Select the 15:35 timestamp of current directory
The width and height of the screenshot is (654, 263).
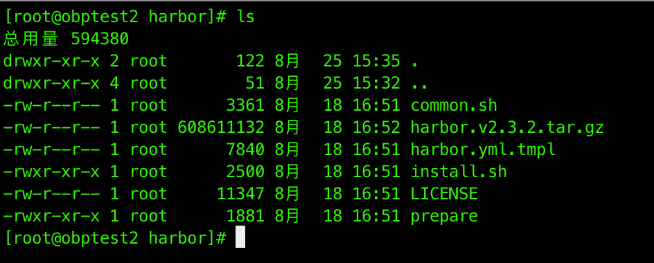[x=376, y=61]
